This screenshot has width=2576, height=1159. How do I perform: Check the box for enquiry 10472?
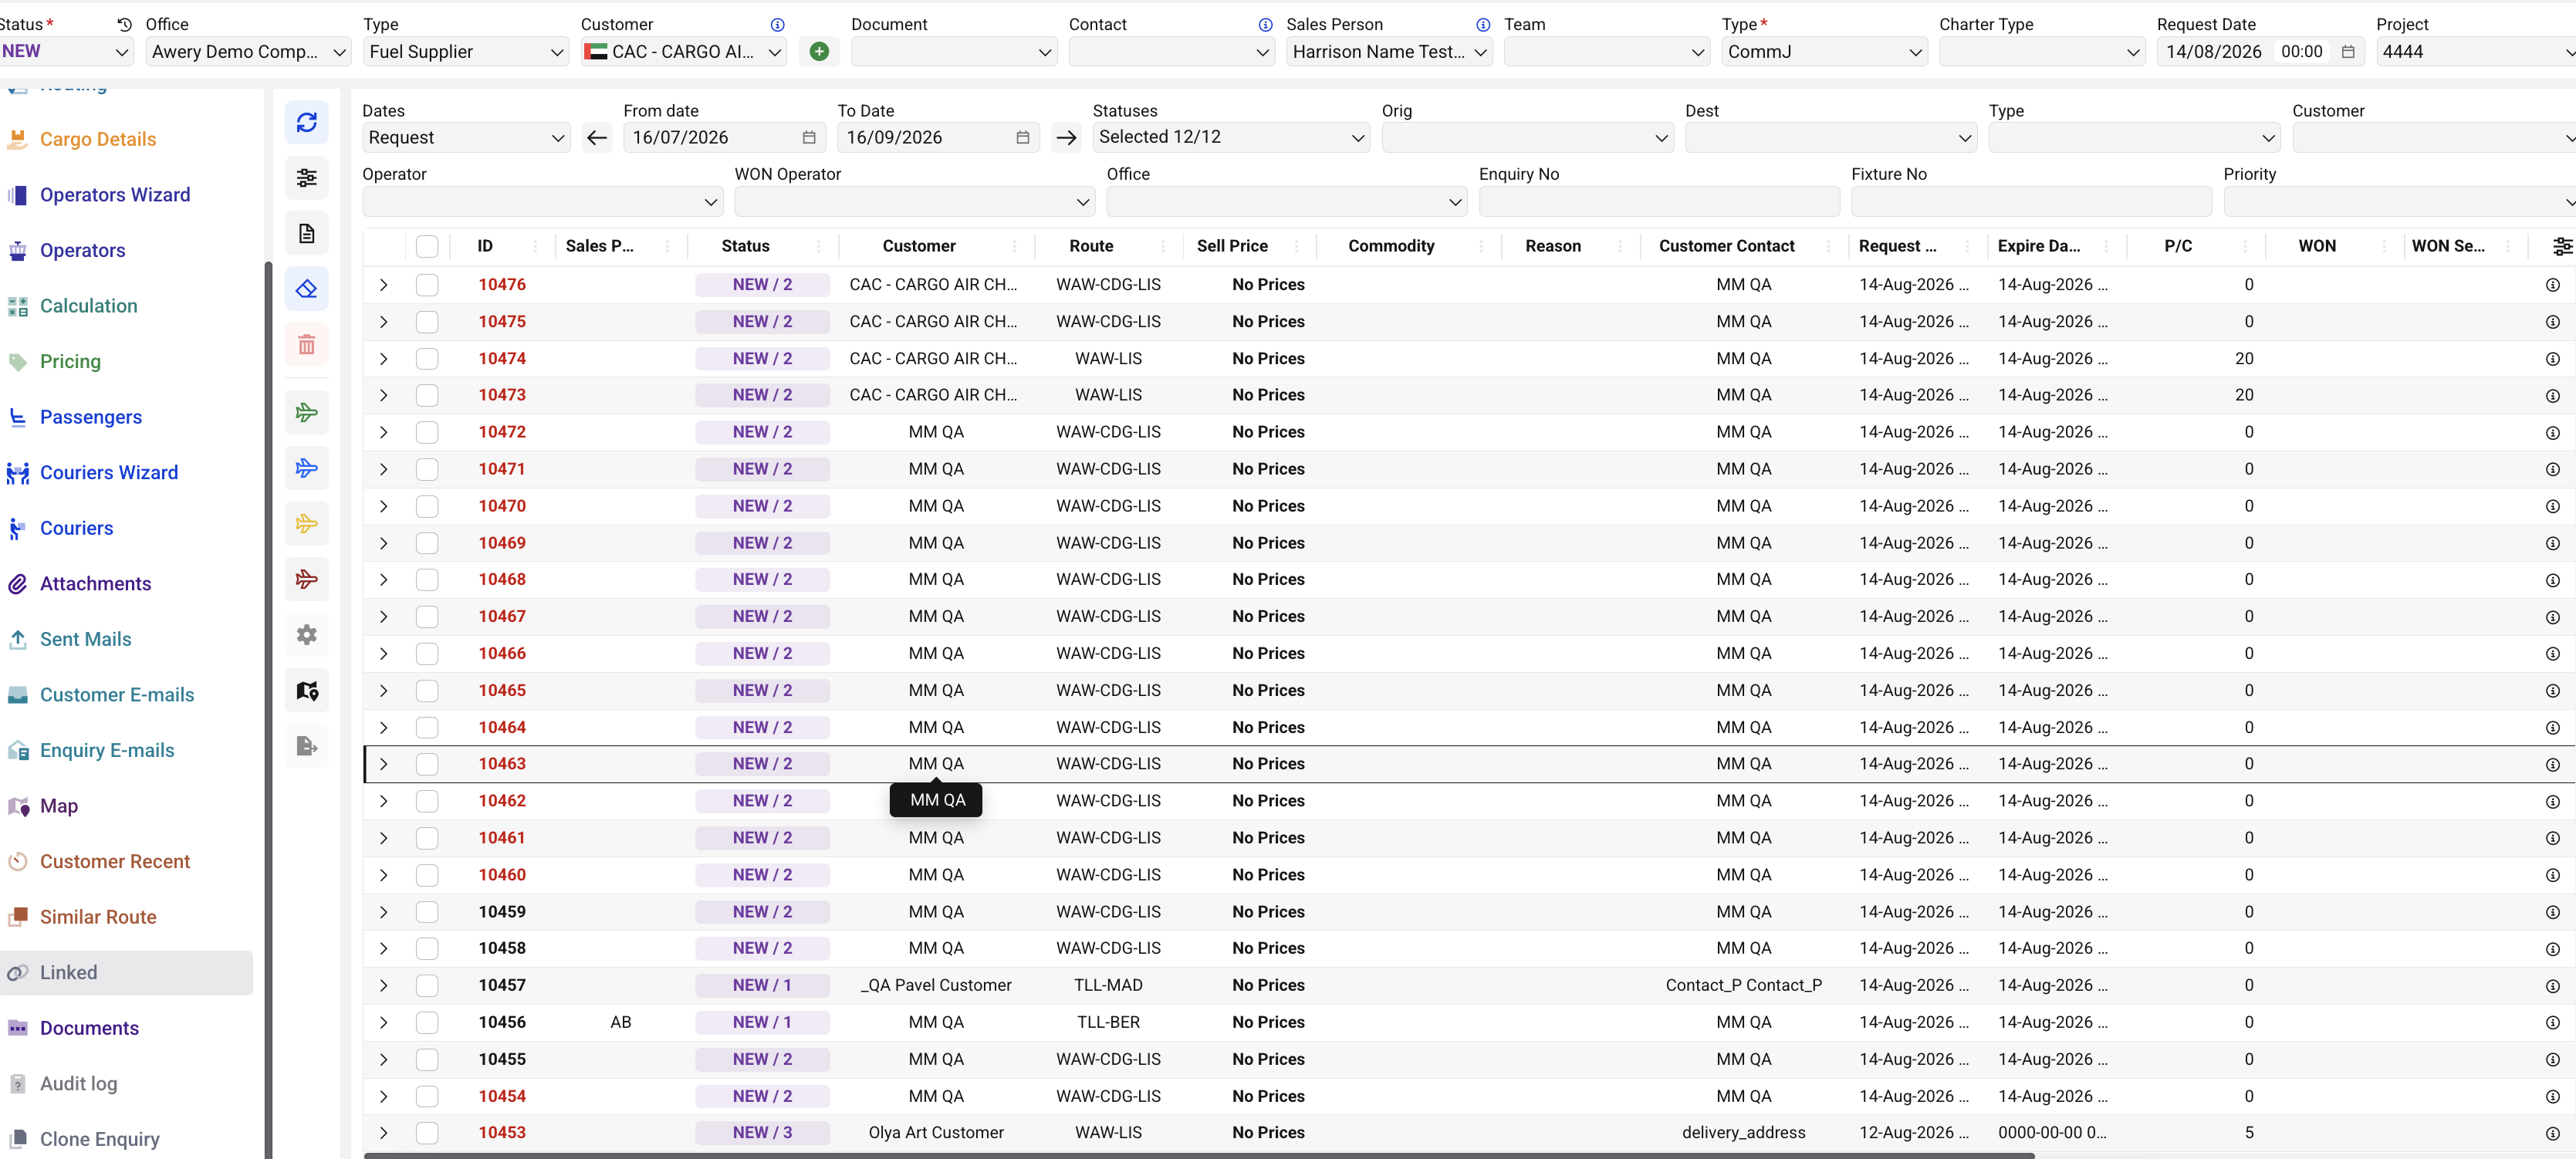[x=427, y=432]
